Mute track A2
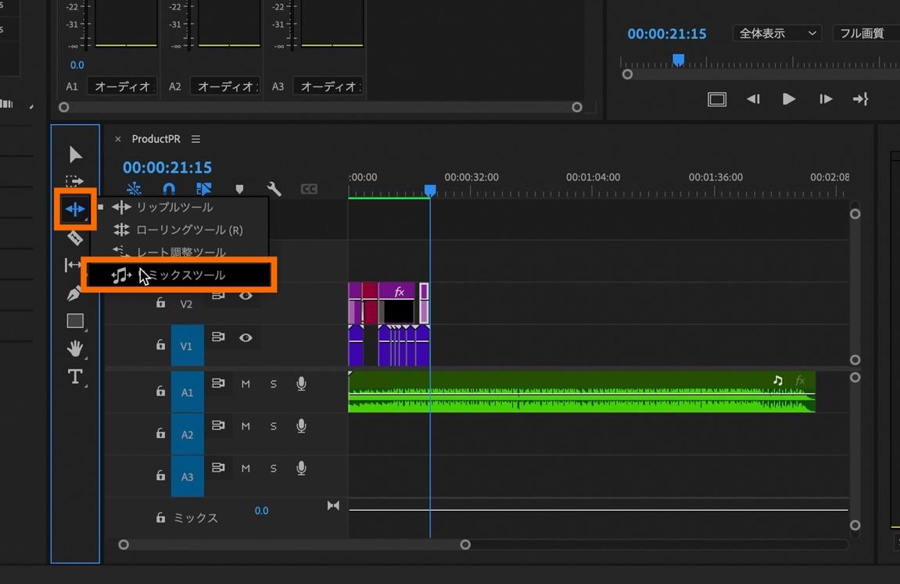This screenshot has width=900, height=584. 246,426
